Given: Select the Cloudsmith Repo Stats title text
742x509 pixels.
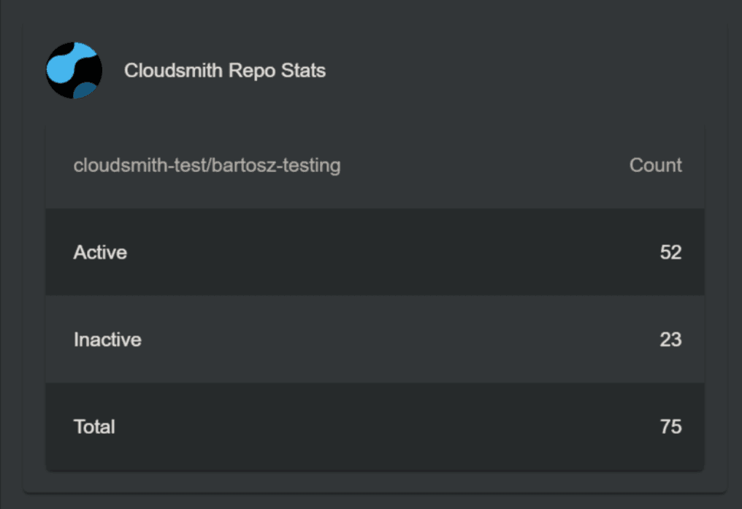Looking at the screenshot, I should coord(225,71).
